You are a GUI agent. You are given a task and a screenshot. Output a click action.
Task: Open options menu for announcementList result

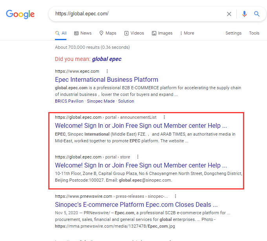click(164, 117)
